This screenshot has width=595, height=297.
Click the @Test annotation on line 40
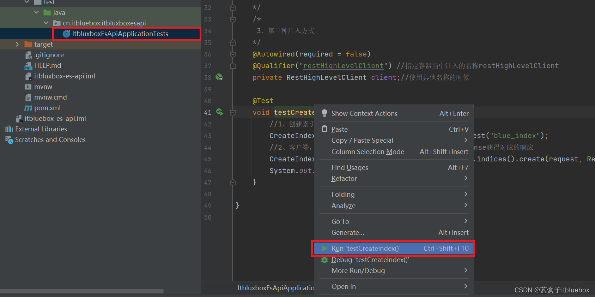pyautogui.click(x=263, y=101)
